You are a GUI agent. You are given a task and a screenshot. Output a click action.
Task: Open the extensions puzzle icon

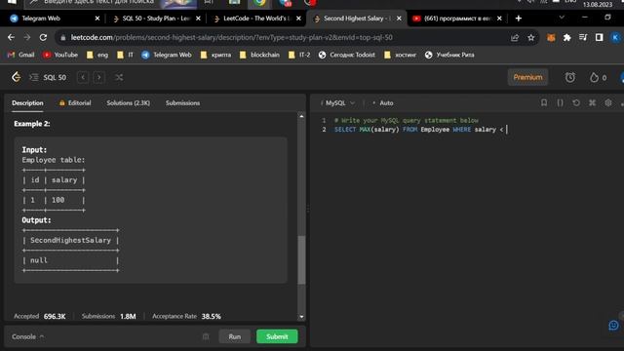point(566,37)
